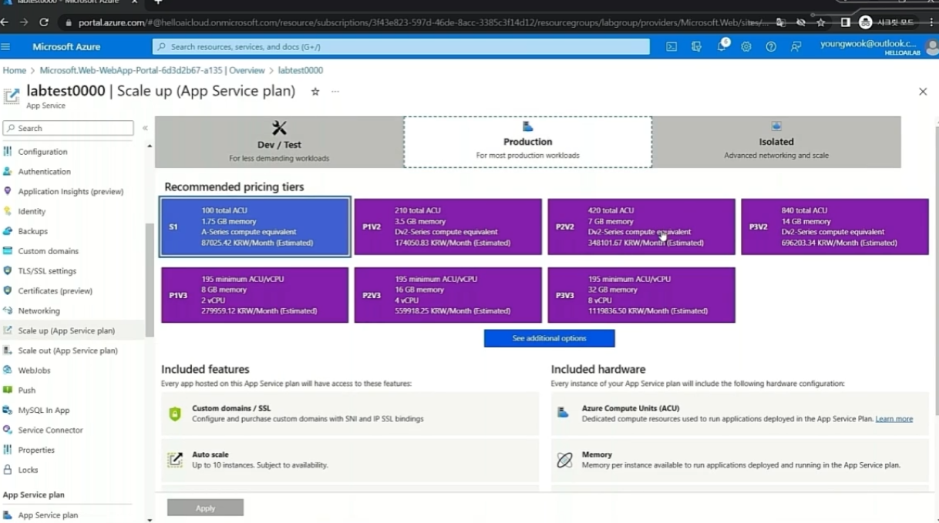This screenshot has width=939, height=523.
Task: Click See additional options button
Action: point(549,338)
